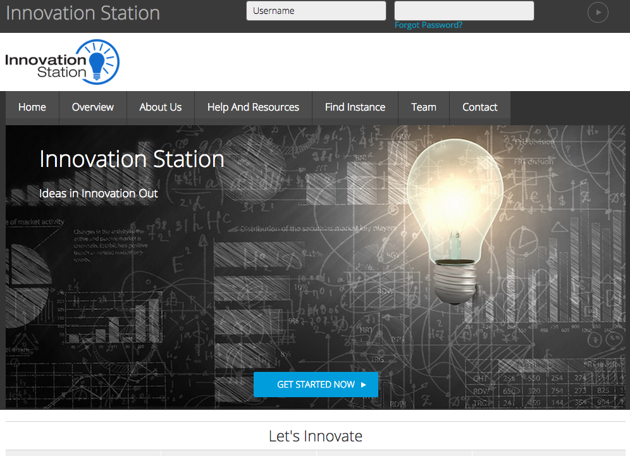Navigate to Find Instance
630x456 pixels.
point(355,108)
